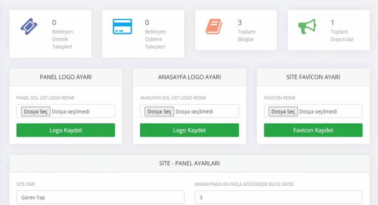The height and width of the screenshot is (205, 378).
Task: Click the orange blog book icon
Action: pos(214,26)
